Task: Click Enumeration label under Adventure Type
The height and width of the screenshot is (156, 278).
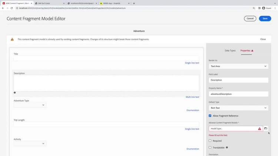Action: [193, 110]
